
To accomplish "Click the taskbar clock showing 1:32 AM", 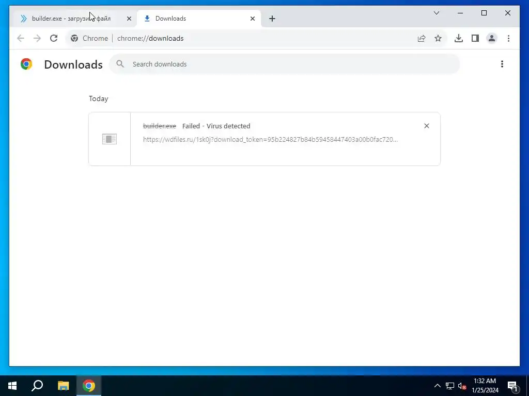I will [485, 386].
